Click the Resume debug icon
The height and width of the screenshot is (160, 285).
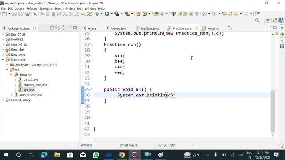click(42, 14)
